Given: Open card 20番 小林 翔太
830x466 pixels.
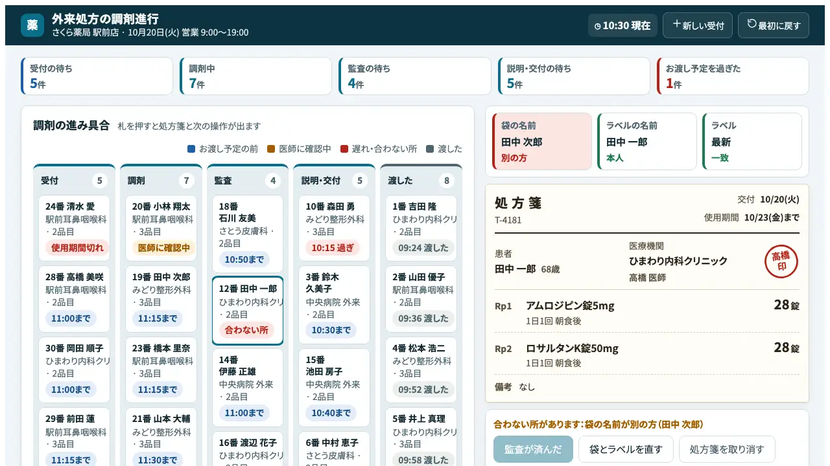Looking at the screenshot, I should [x=161, y=228].
